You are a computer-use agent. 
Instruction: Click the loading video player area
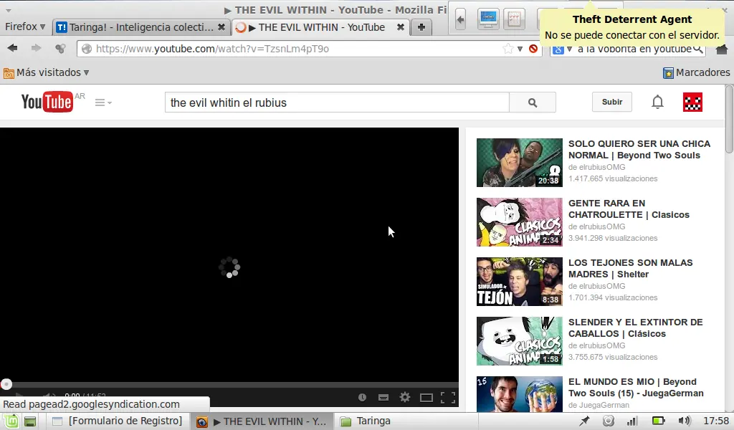pyautogui.click(x=229, y=255)
